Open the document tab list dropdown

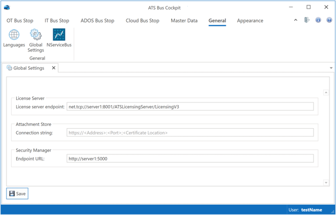point(331,69)
